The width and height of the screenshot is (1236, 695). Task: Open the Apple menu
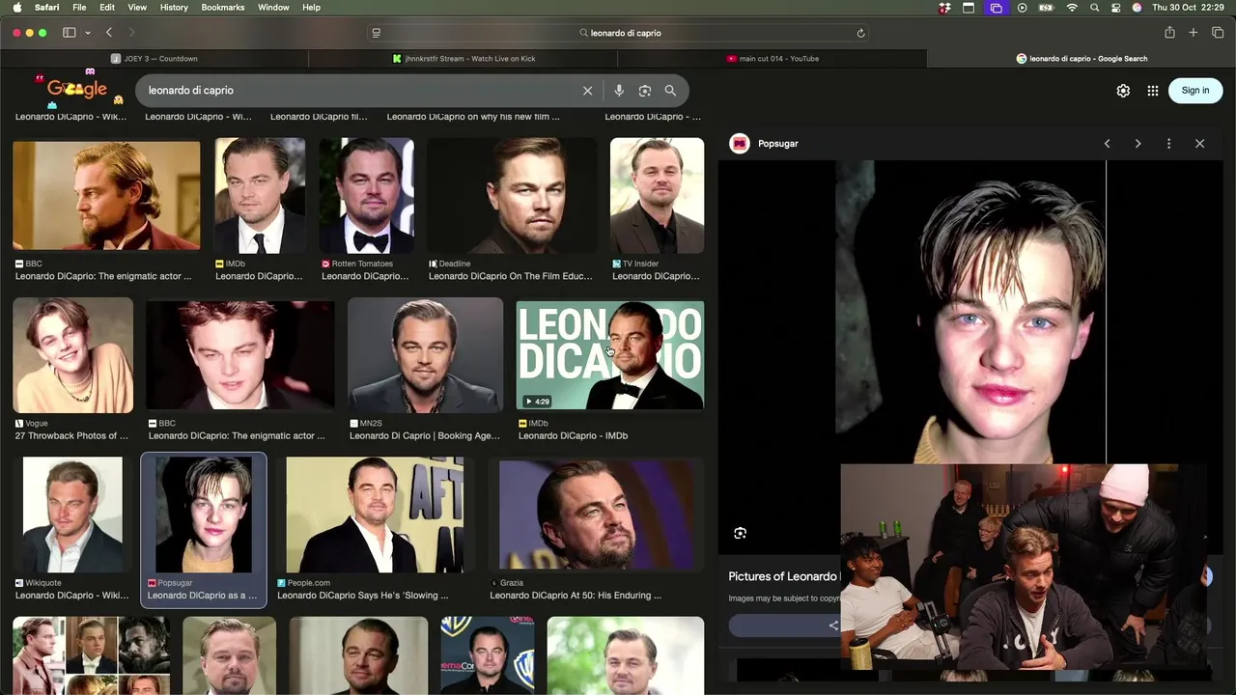[16, 8]
